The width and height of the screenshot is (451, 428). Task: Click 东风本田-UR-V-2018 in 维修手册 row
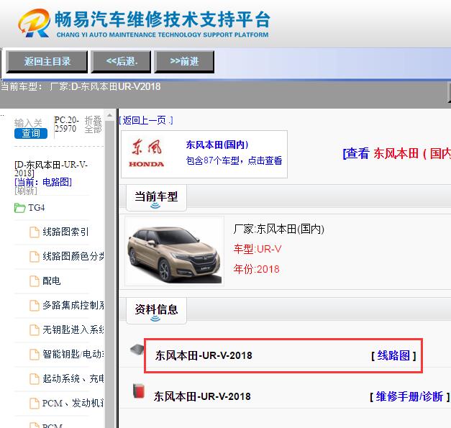click(202, 396)
